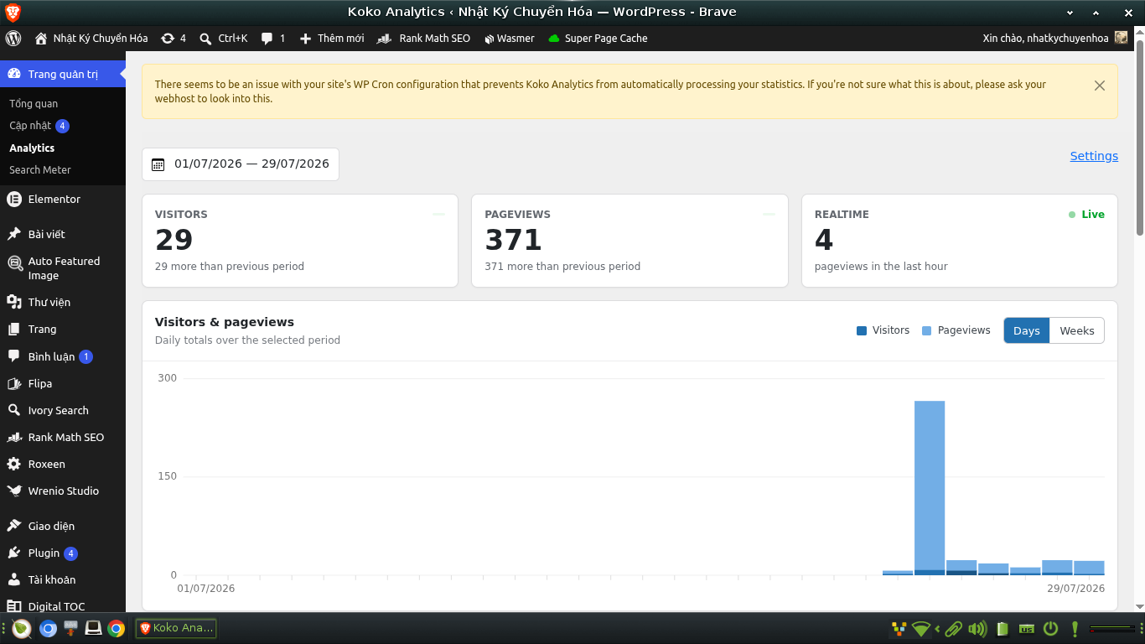Click the Digital TOC sidebar icon
The height and width of the screenshot is (644, 1145).
click(14, 606)
